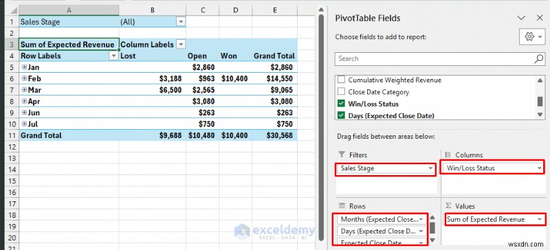Viewport: 550px width, 250px height.
Task: Open the PivotTable Fields gear tools menu
Action: click(x=532, y=37)
